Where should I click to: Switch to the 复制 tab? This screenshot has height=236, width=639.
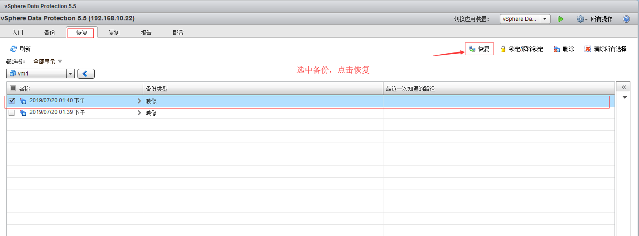click(114, 33)
